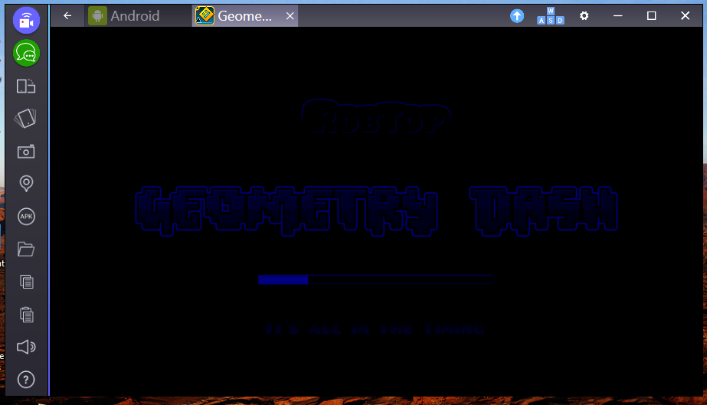
Task: Close the Geometry Dash tab
Action: 290,16
